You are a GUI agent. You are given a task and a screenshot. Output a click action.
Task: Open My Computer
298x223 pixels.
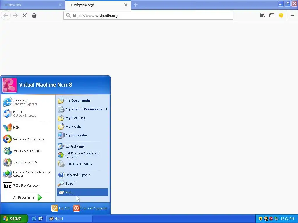pyautogui.click(x=82, y=135)
